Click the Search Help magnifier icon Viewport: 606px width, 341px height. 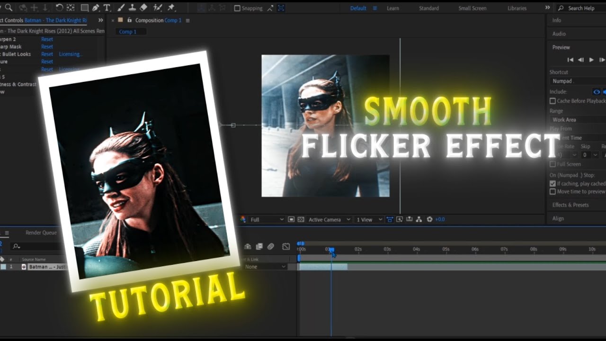point(561,8)
